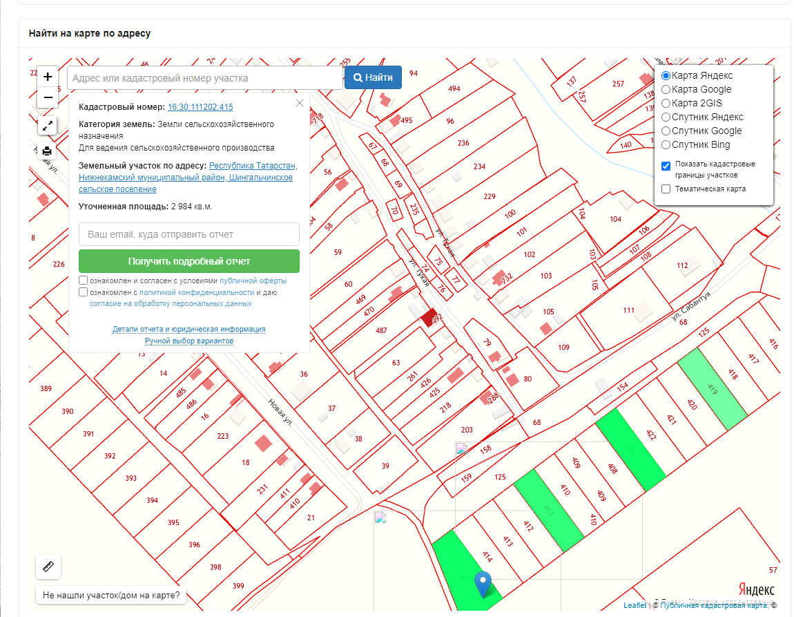The width and height of the screenshot is (794, 617).
Task: Close the cadastral info popup
Action: point(299,104)
